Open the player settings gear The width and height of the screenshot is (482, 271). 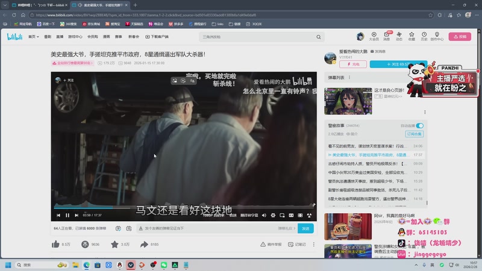(273, 216)
